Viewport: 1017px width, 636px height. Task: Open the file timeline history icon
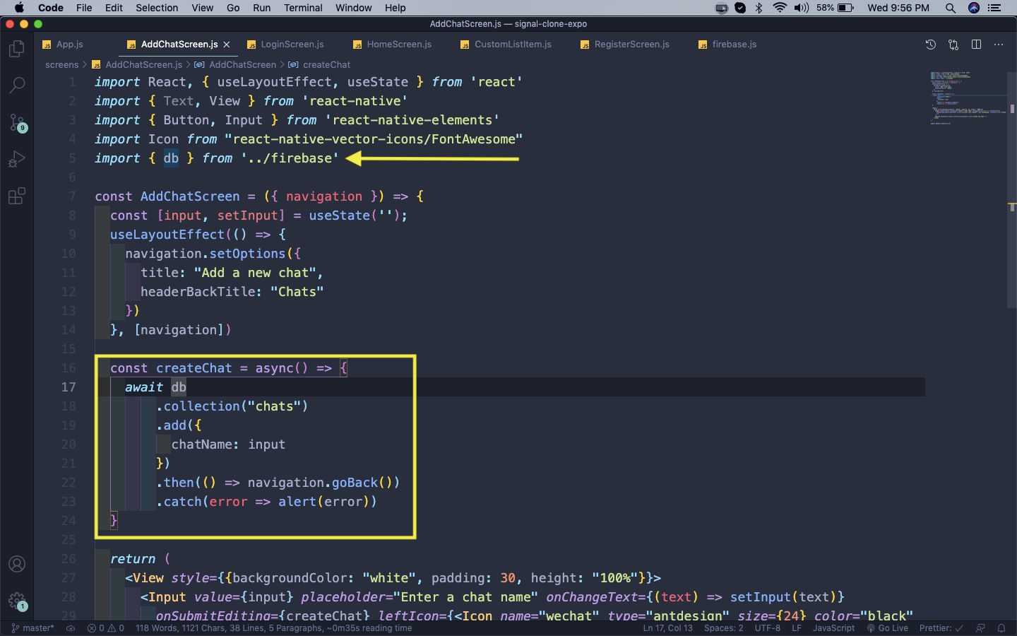click(x=931, y=45)
